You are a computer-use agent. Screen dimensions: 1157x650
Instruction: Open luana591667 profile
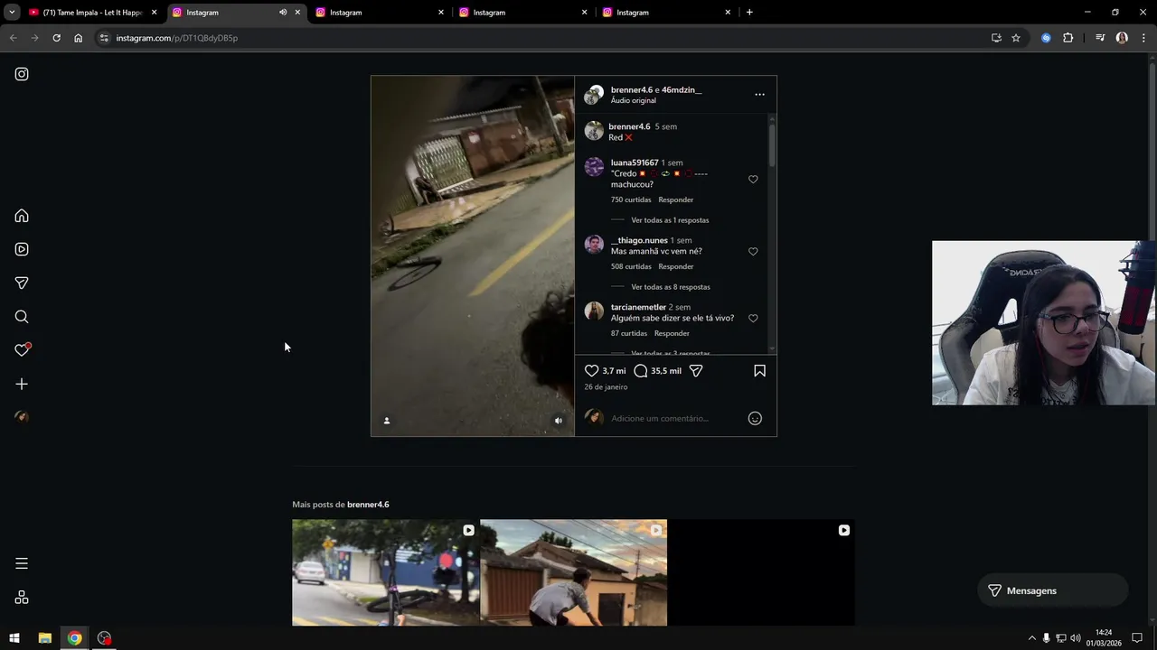coord(635,162)
